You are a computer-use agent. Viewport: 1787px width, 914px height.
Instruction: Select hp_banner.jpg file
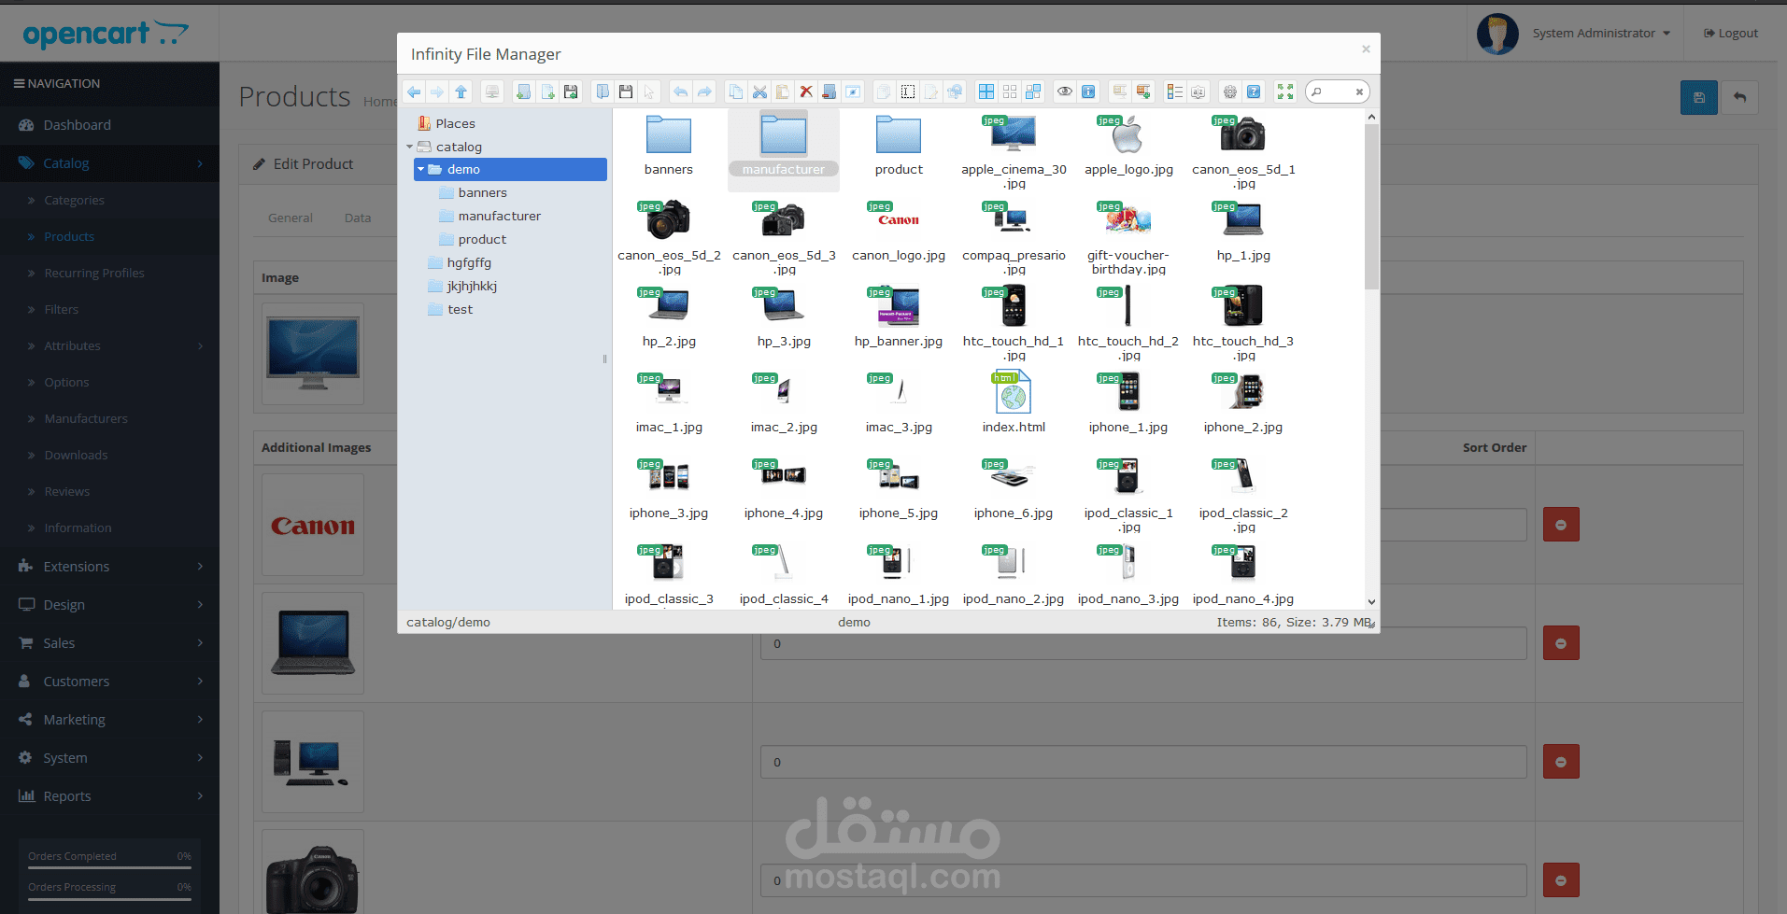coord(899,317)
